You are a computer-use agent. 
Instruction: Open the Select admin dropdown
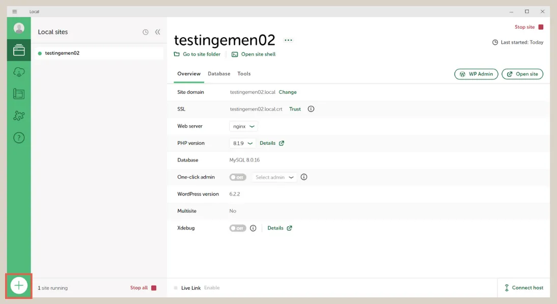[274, 177]
